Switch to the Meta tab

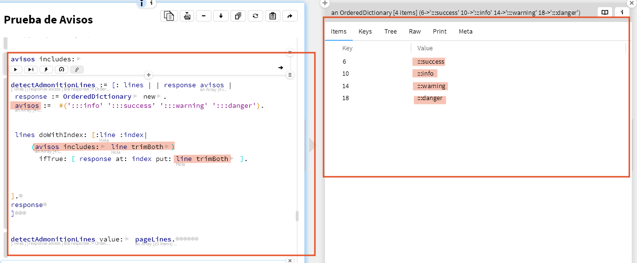[465, 31]
